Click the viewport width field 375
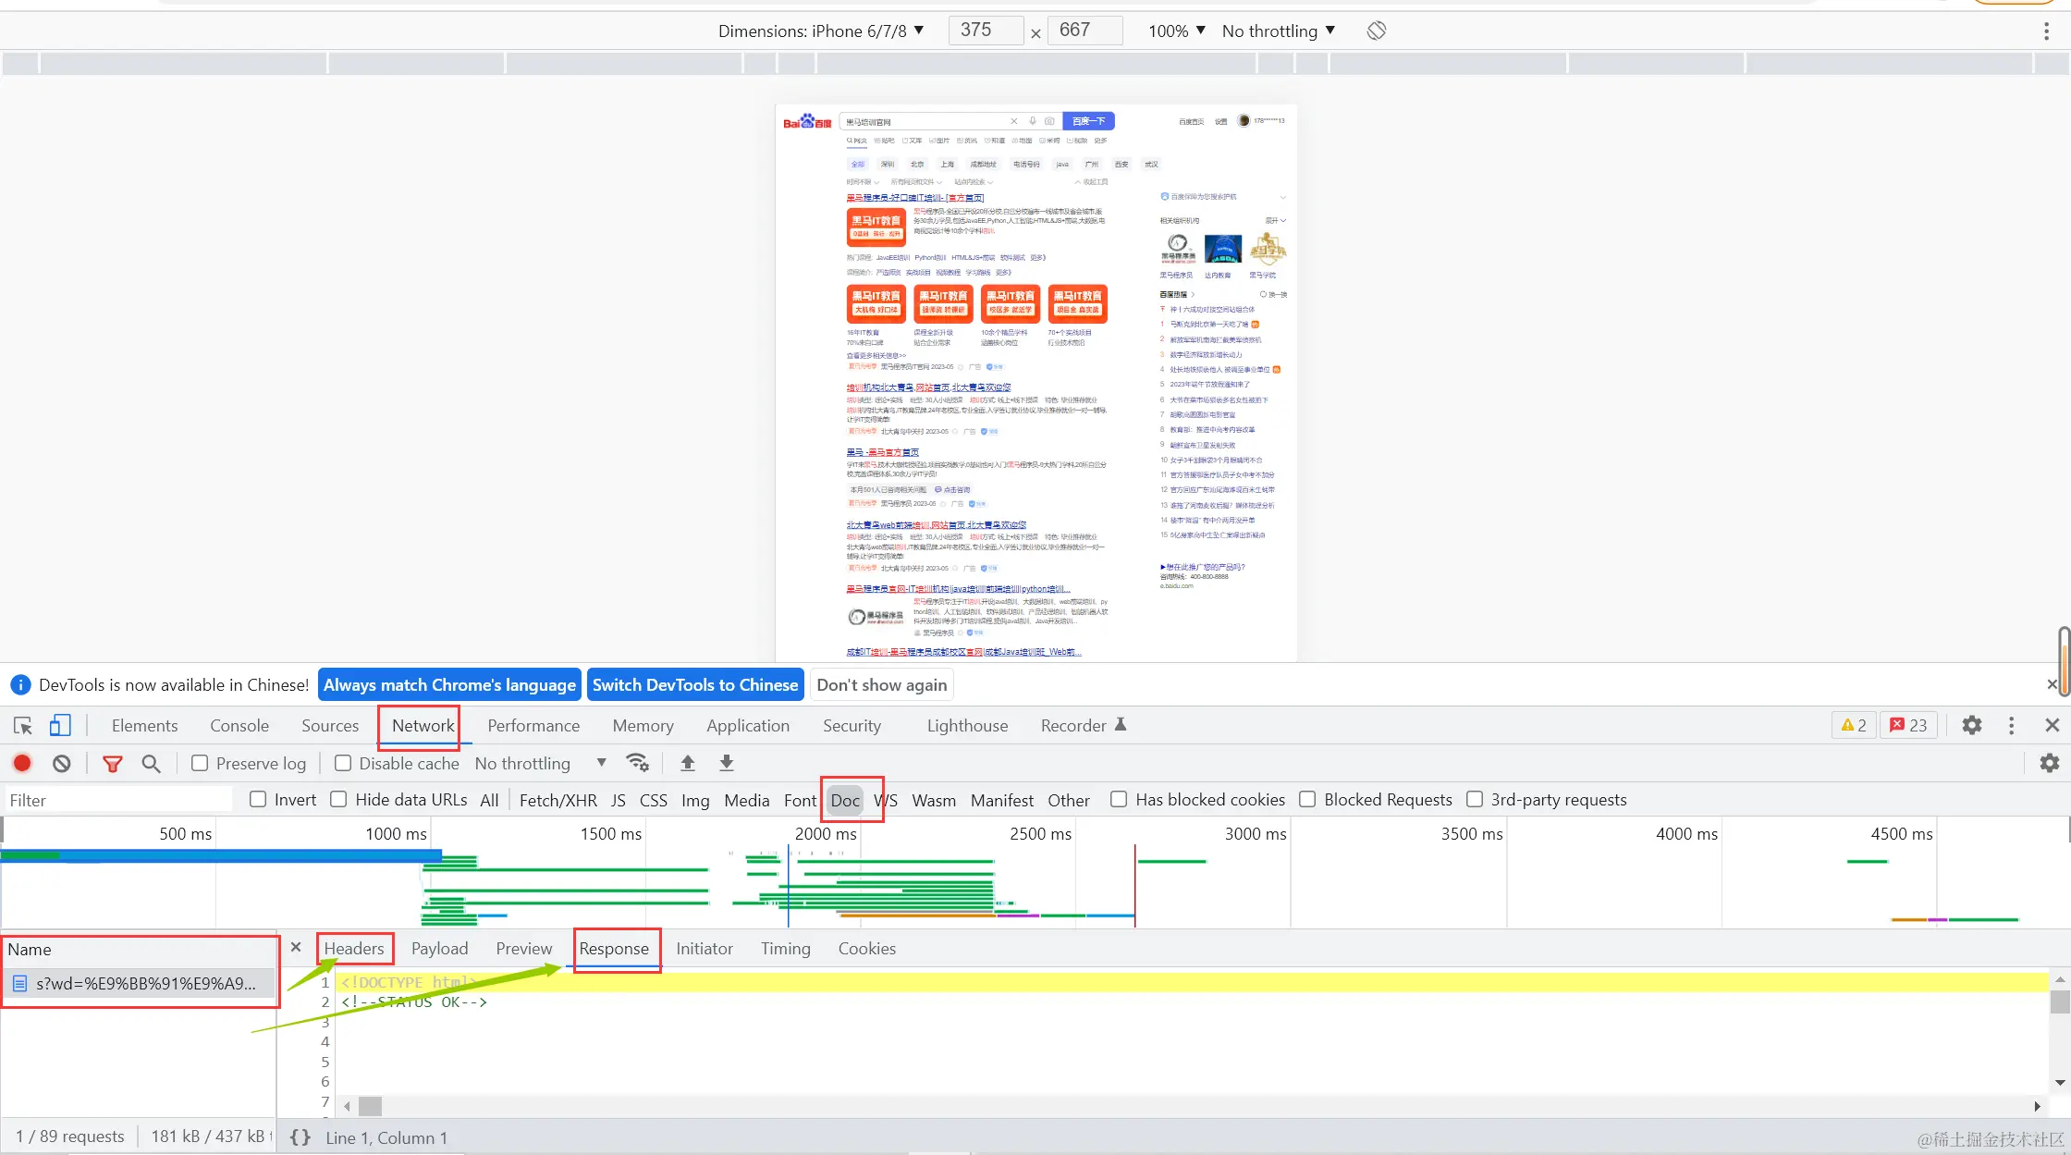 click(x=986, y=31)
